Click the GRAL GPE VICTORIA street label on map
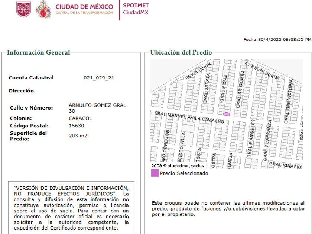Screen dimensions: 312x234 (x=289, y=101)
